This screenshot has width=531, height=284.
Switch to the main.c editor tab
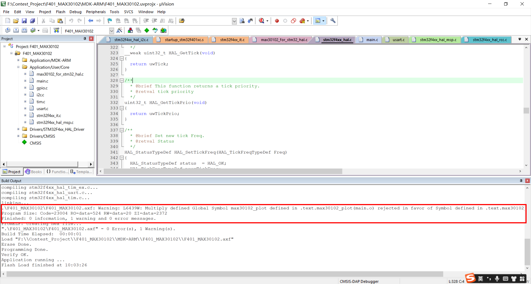pyautogui.click(x=369, y=40)
